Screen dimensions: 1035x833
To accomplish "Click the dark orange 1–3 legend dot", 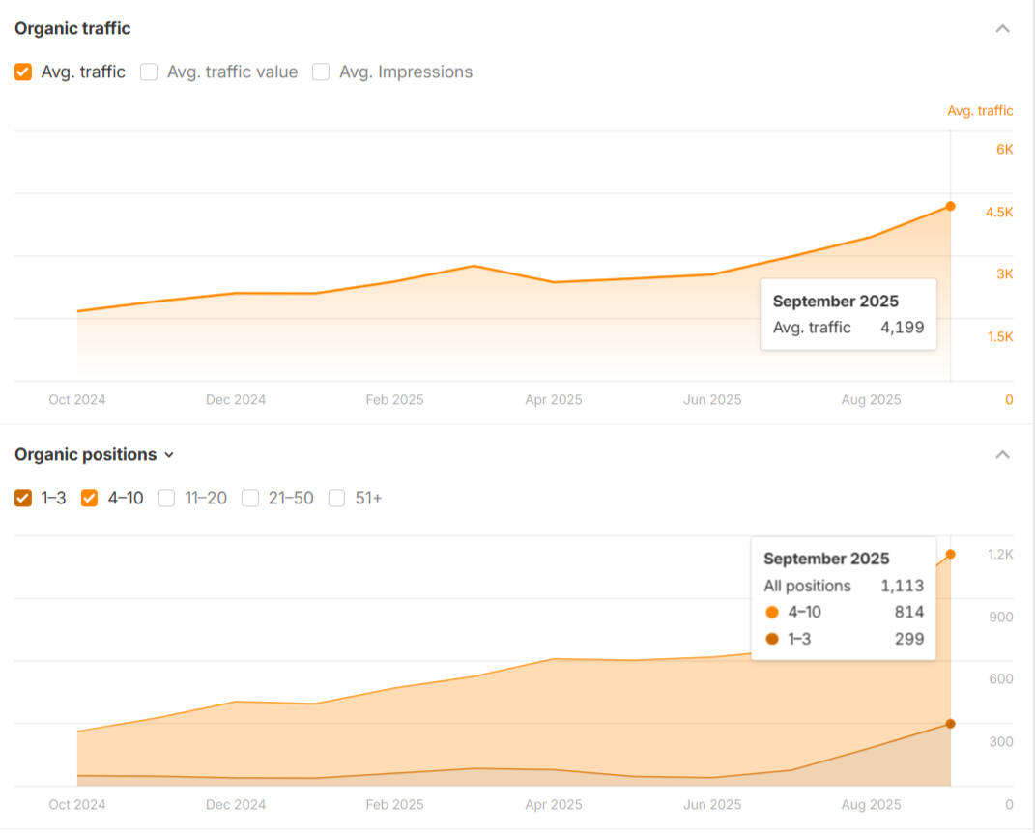I will click(771, 639).
